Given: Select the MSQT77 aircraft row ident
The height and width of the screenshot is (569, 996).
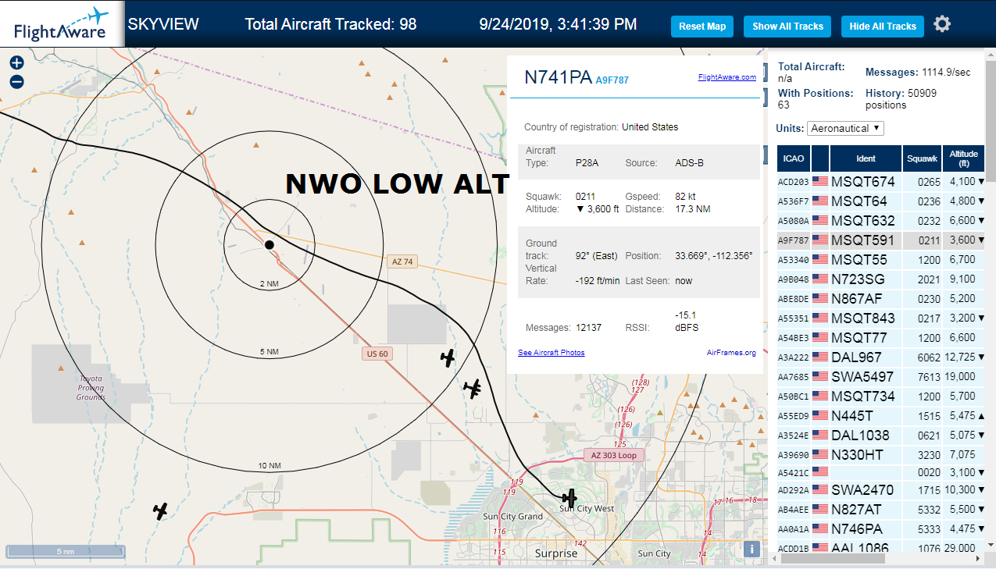Looking at the screenshot, I should 859,338.
